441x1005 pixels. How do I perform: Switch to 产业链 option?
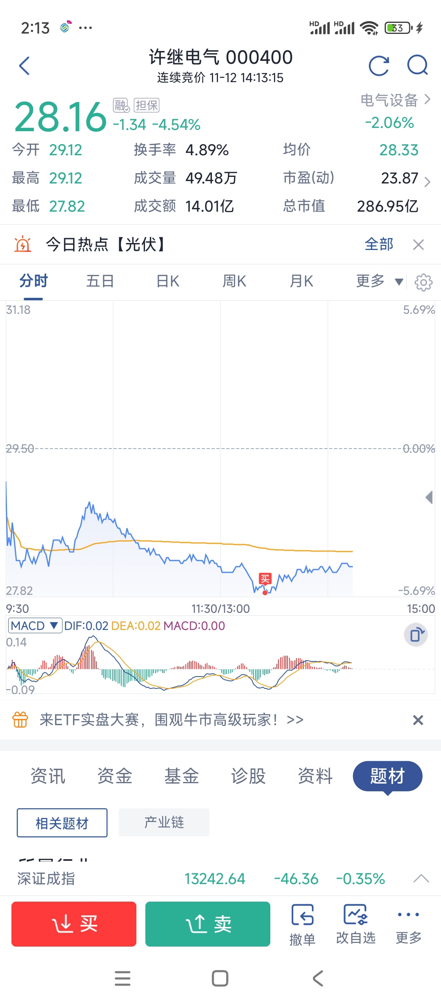point(164,822)
